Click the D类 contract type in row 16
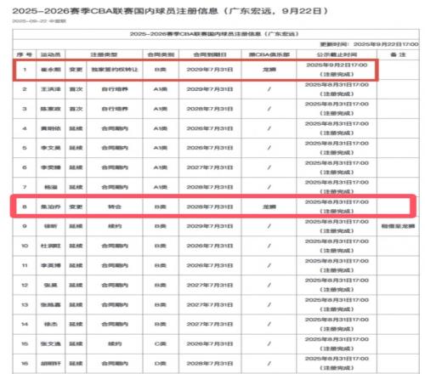 point(161,364)
